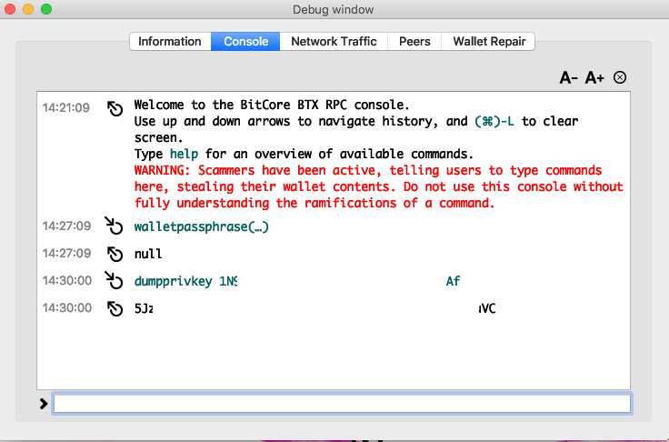This screenshot has height=442, width=669.
Task: Click the 14:30:00 timestamp beside dumpprivkey
Action: tap(67, 281)
